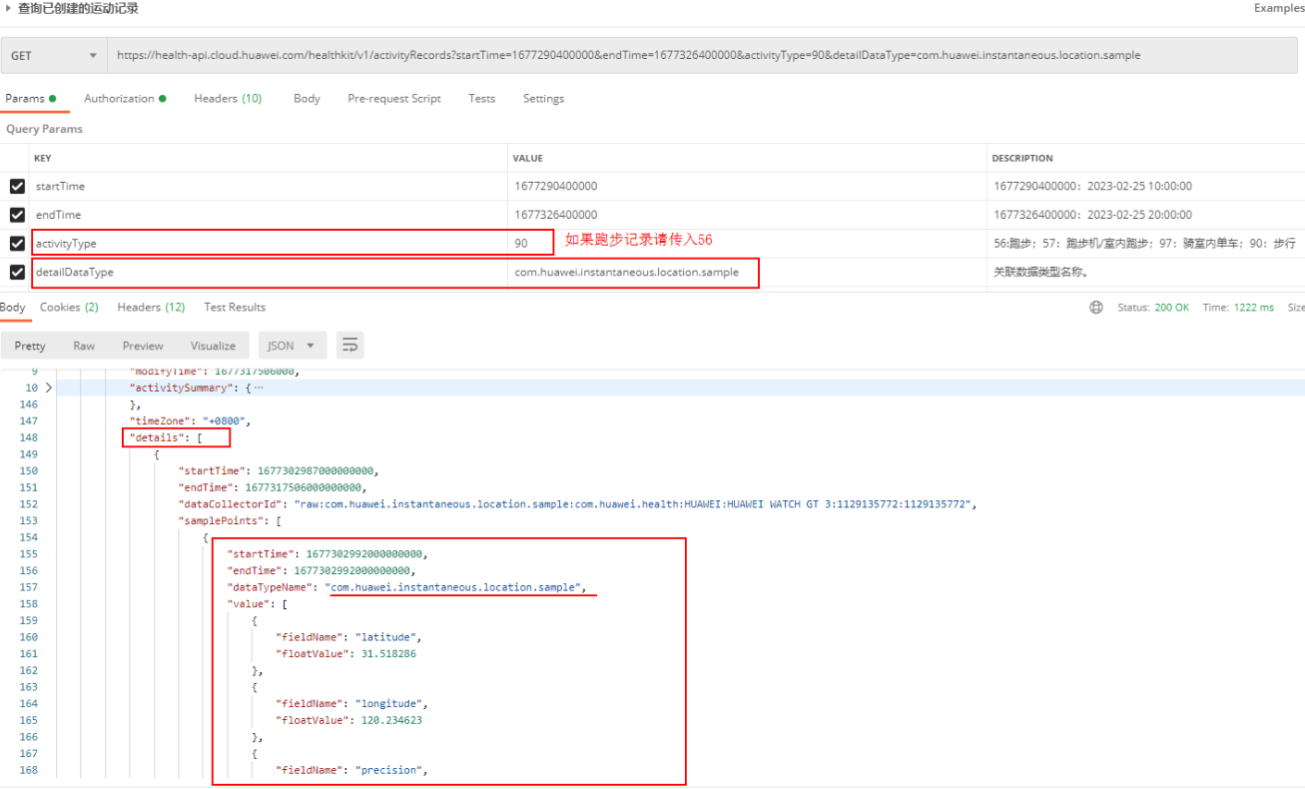
Task: Uncheck the startTime parameter checkbox
Action: coord(17,186)
